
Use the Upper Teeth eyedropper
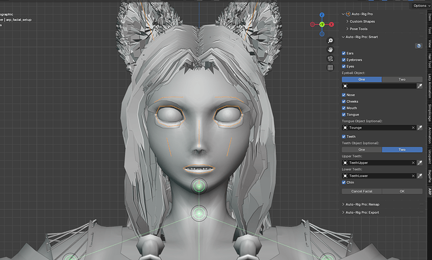[419, 163]
